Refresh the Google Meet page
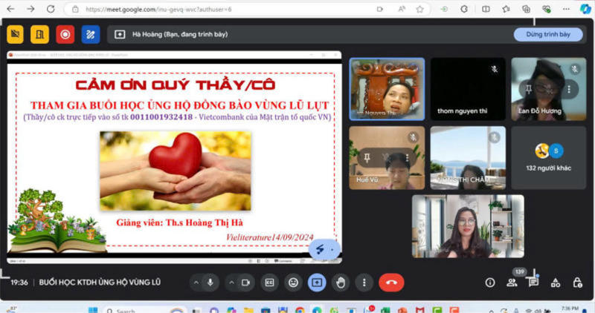The image size is (595, 313). pyautogui.click(x=51, y=9)
